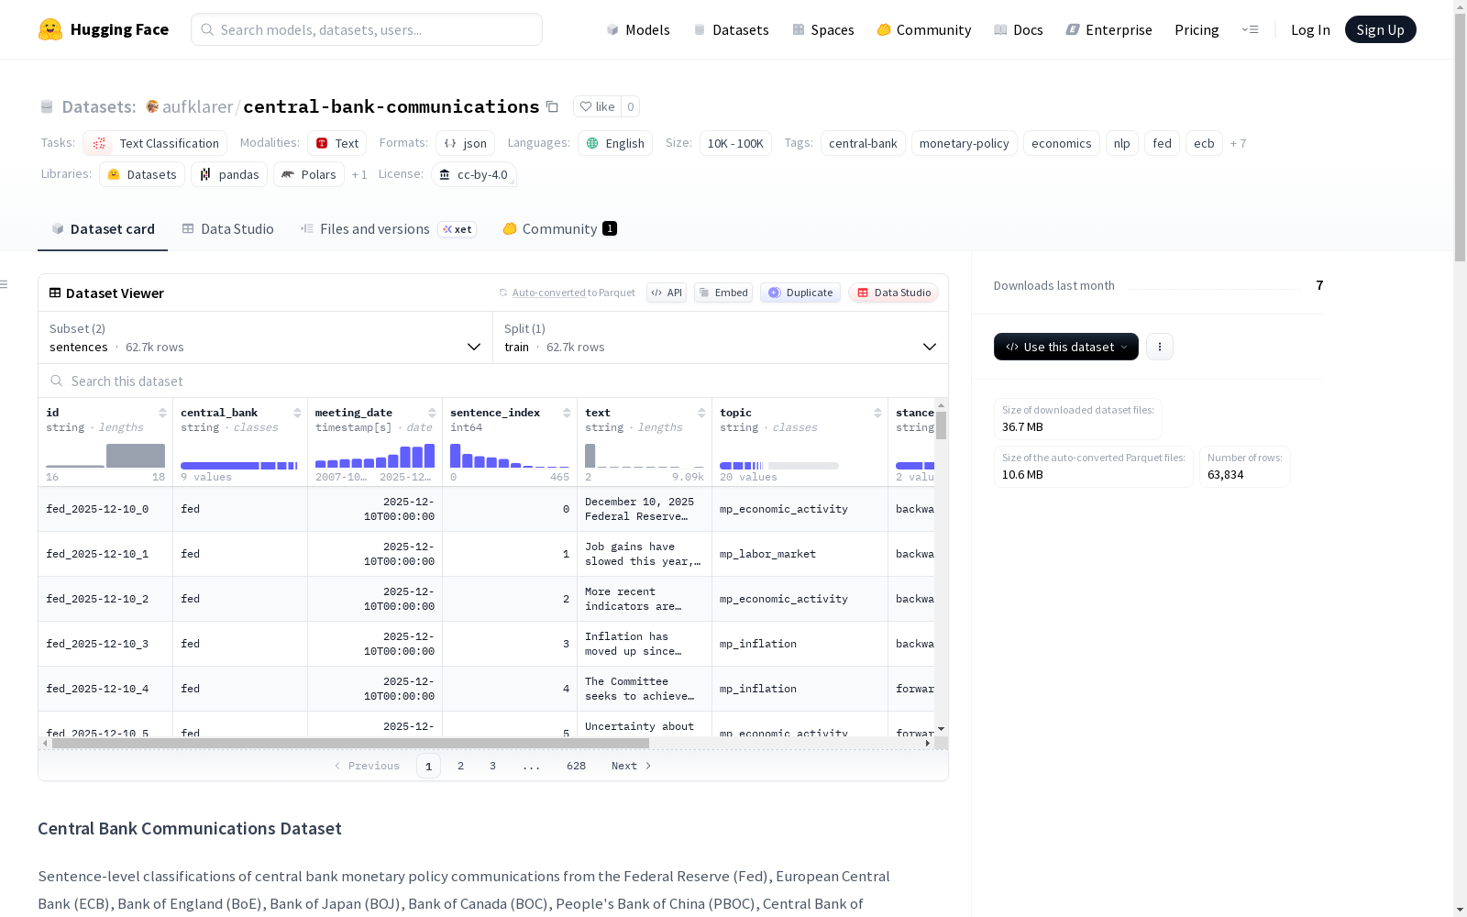The height and width of the screenshot is (917, 1467).
Task: Open the Hugging Face home logo
Action: [x=104, y=29]
